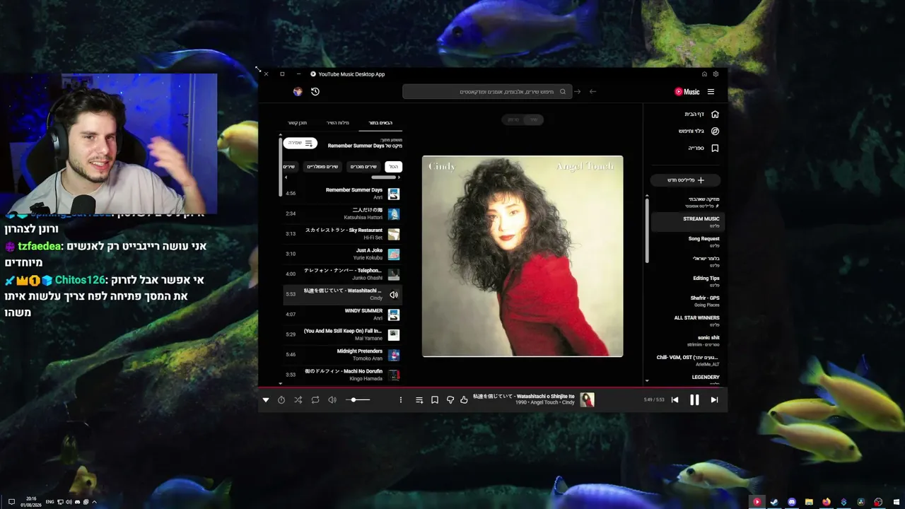905x509 pixels.
Task: Go forward with the right arrow
Action: click(577, 91)
